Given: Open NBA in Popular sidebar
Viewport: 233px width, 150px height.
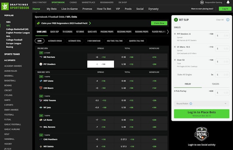Looking at the screenshot, I should [8, 22].
